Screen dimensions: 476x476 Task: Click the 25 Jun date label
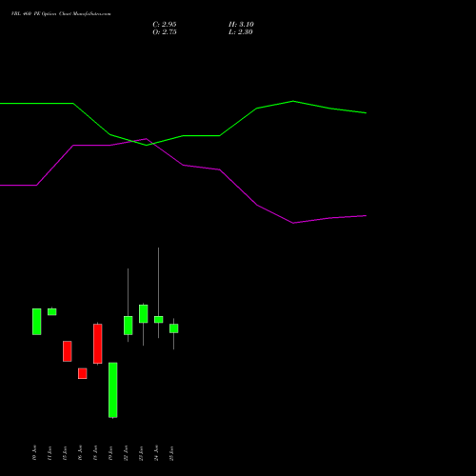pyautogui.click(x=171, y=453)
